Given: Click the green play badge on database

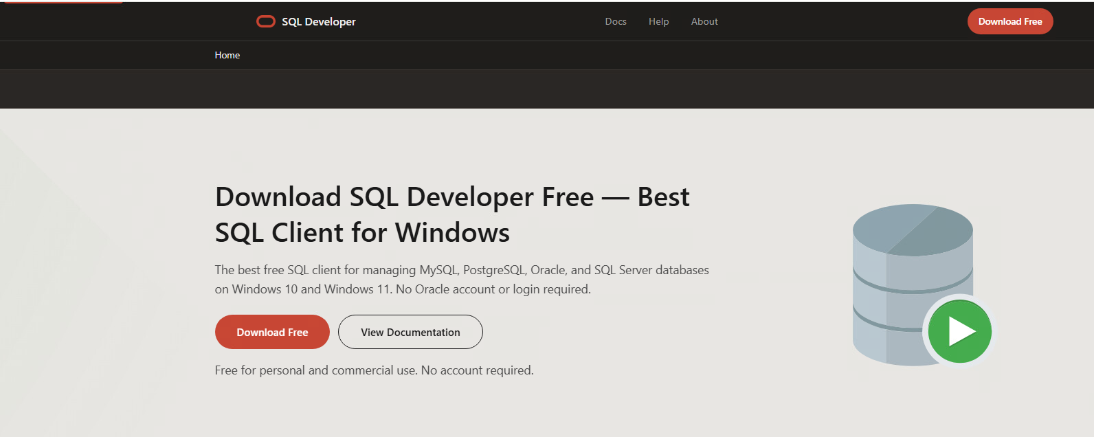Looking at the screenshot, I should pos(960,331).
